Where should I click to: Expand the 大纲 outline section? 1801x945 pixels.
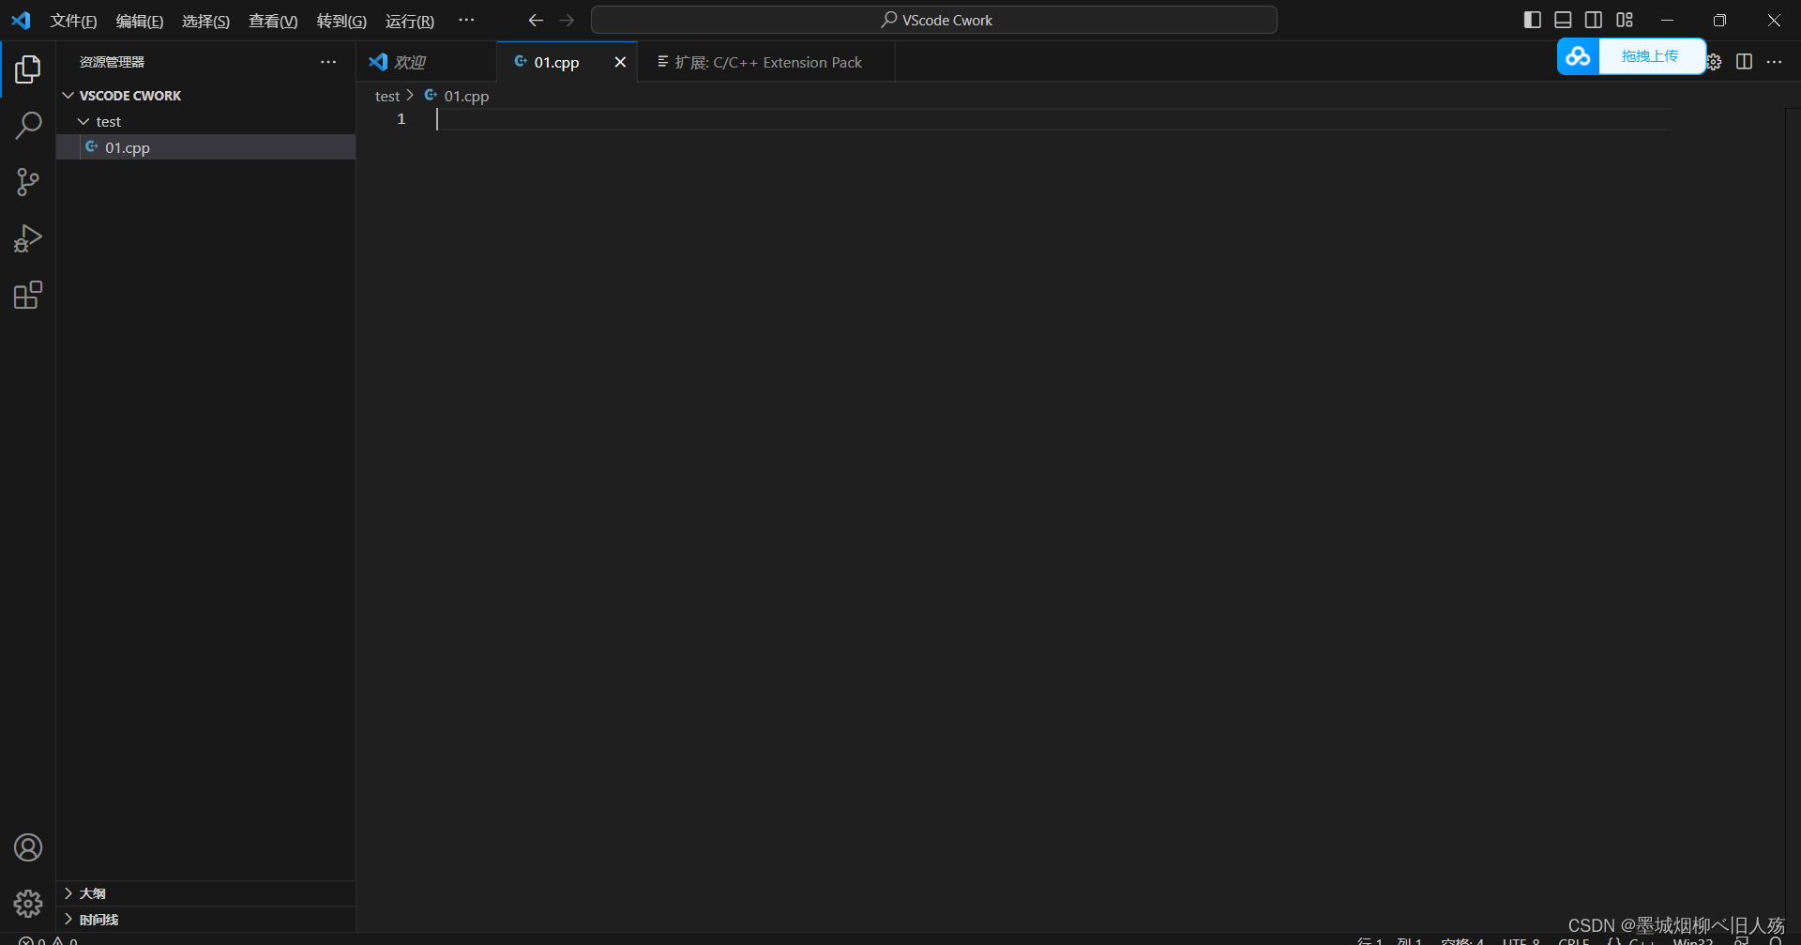click(x=68, y=893)
